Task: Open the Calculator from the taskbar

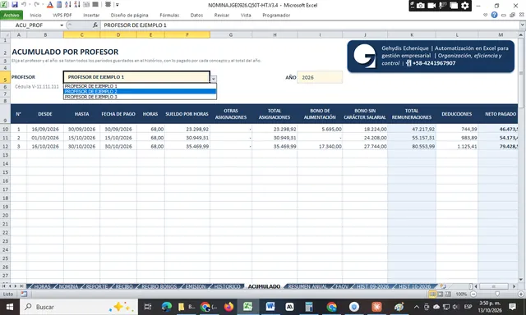Action: point(309,307)
